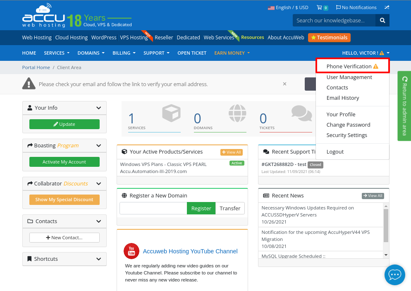
Task: Click the shuffle icon in top bar
Action: [387, 7]
